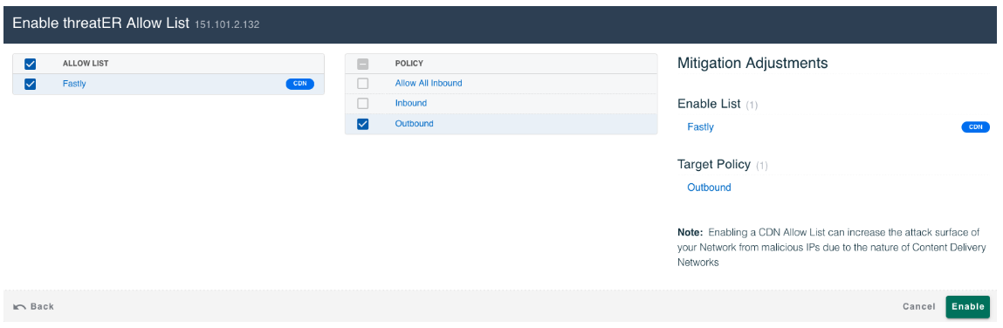1003x328 pixels.
Task: Click the ALLOW LIST column header
Action: [x=85, y=64]
